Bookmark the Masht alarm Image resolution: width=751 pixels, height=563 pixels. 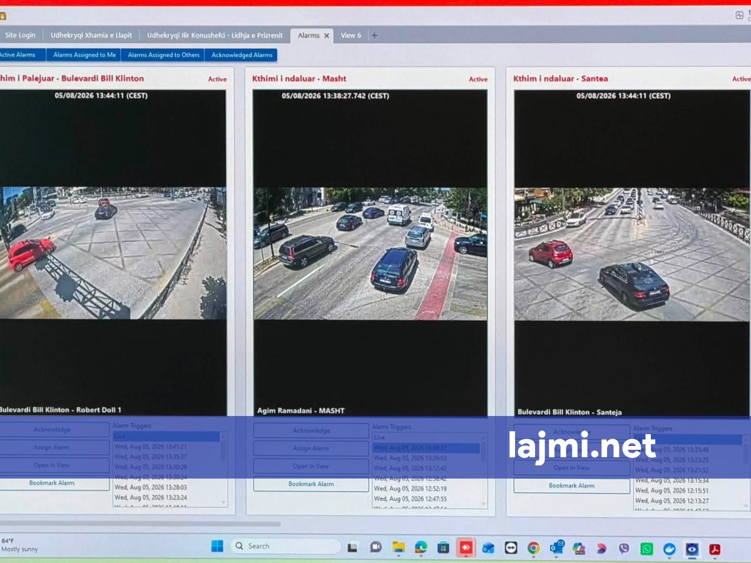311,484
